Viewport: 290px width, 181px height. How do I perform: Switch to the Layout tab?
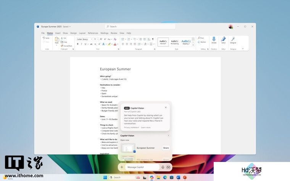pos(82,33)
